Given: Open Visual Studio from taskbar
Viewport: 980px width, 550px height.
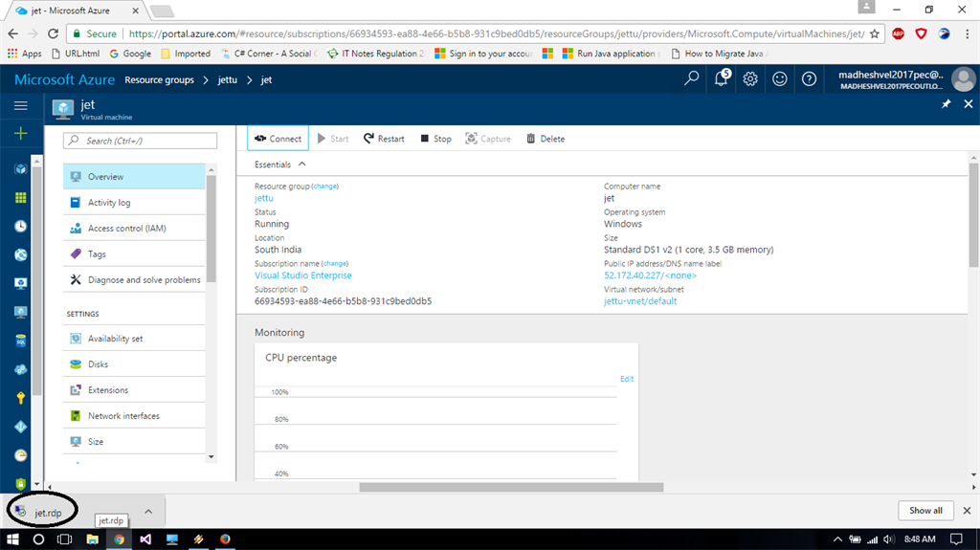Looking at the screenshot, I should point(145,539).
